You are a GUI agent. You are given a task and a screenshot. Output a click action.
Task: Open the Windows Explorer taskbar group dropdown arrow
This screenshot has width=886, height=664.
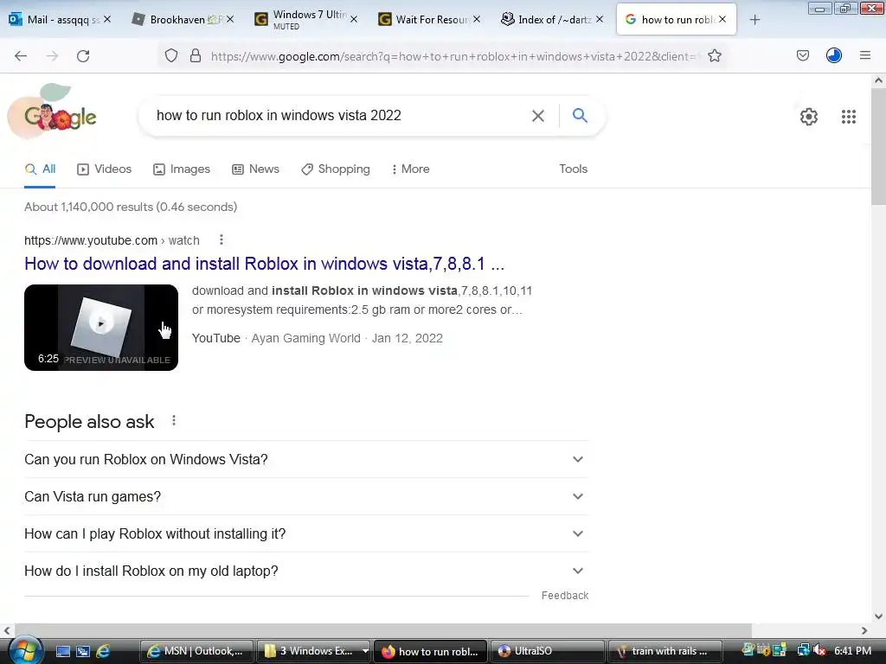pos(365,651)
